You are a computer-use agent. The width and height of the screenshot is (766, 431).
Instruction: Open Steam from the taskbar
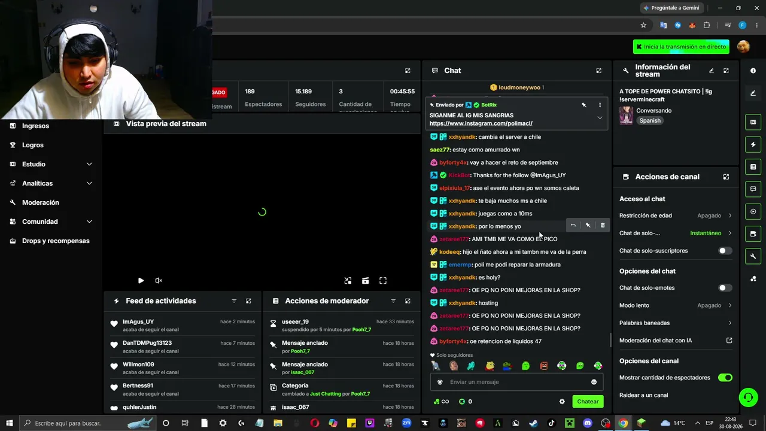533,423
